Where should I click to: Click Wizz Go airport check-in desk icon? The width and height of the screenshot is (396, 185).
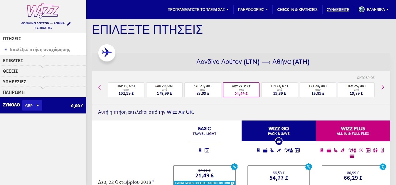click(x=289, y=150)
